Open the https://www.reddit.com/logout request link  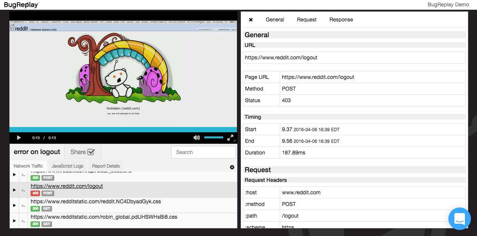tap(67, 186)
